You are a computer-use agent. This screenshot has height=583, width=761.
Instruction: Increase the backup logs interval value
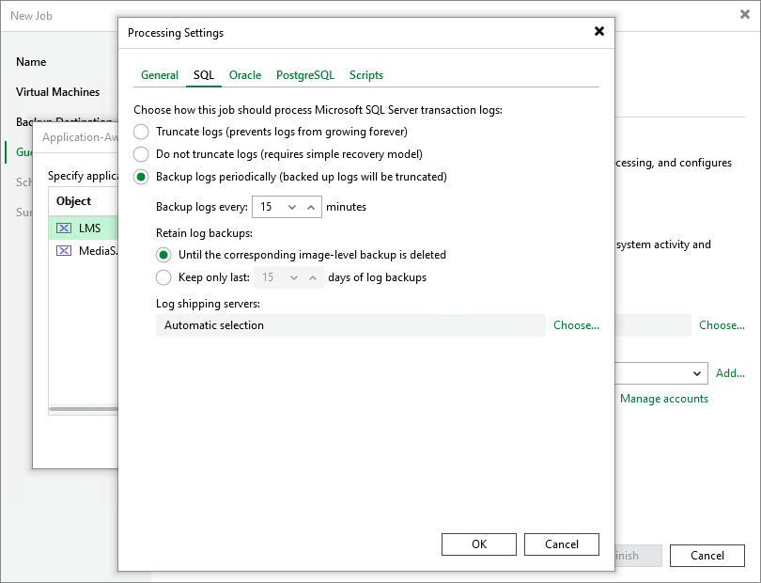(310, 207)
